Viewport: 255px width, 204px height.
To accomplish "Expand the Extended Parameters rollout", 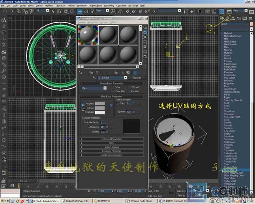I will [x=112, y=139].
